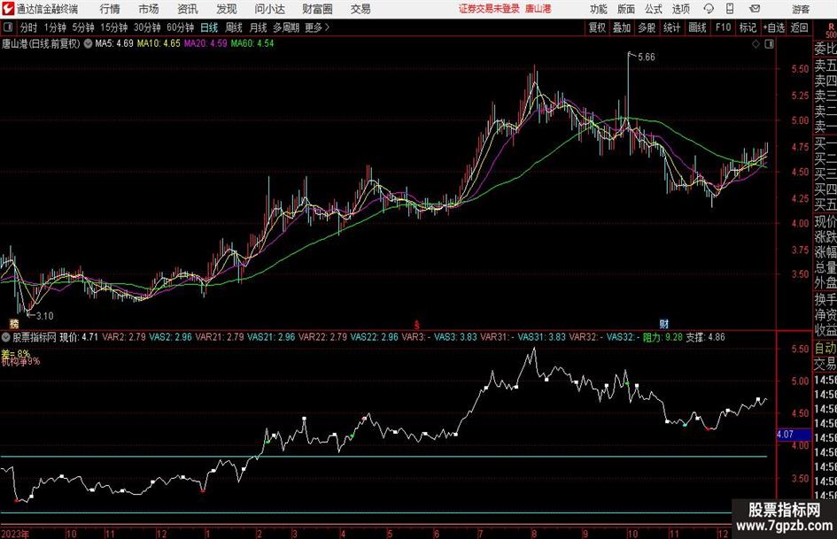837x539 pixels.
Task: Toggle the left panel icon beside 分时
Action: pyautogui.click(x=7, y=27)
